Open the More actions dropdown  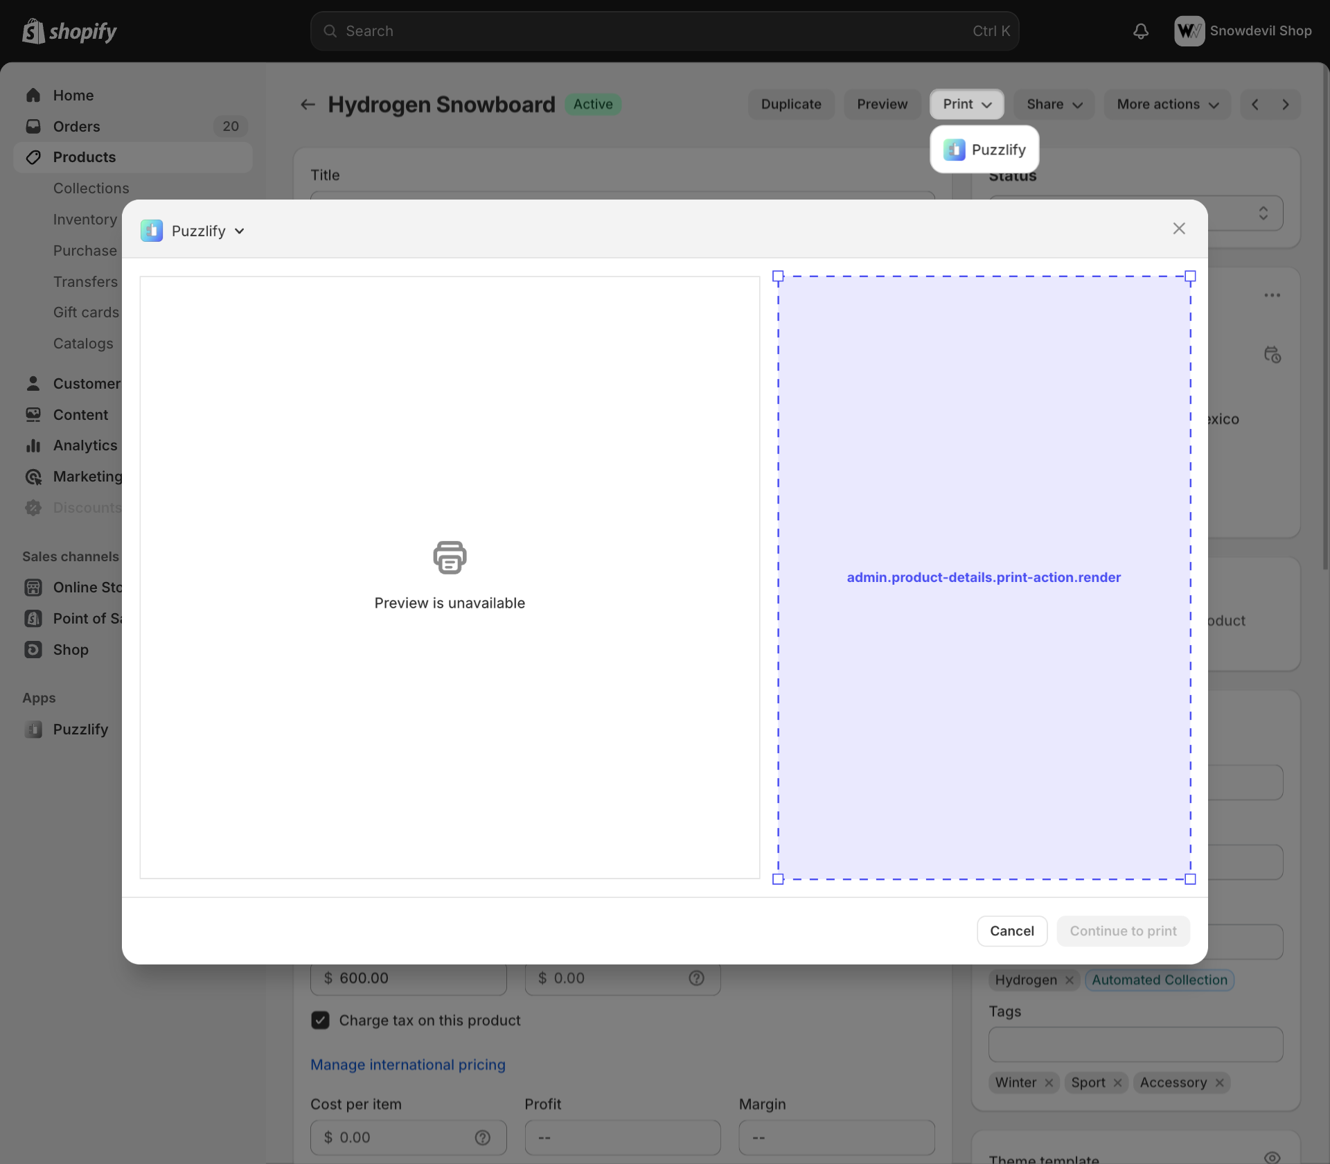point(1167,105)
